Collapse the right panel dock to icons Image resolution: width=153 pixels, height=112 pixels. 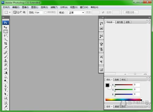click(x=149, y=17)
